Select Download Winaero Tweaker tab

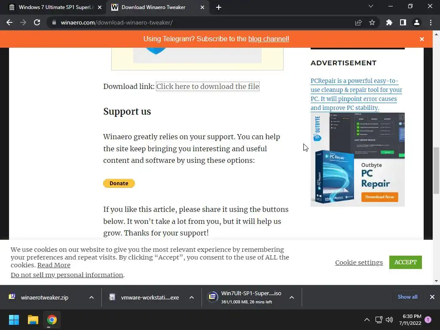click(x=158, y=7)
